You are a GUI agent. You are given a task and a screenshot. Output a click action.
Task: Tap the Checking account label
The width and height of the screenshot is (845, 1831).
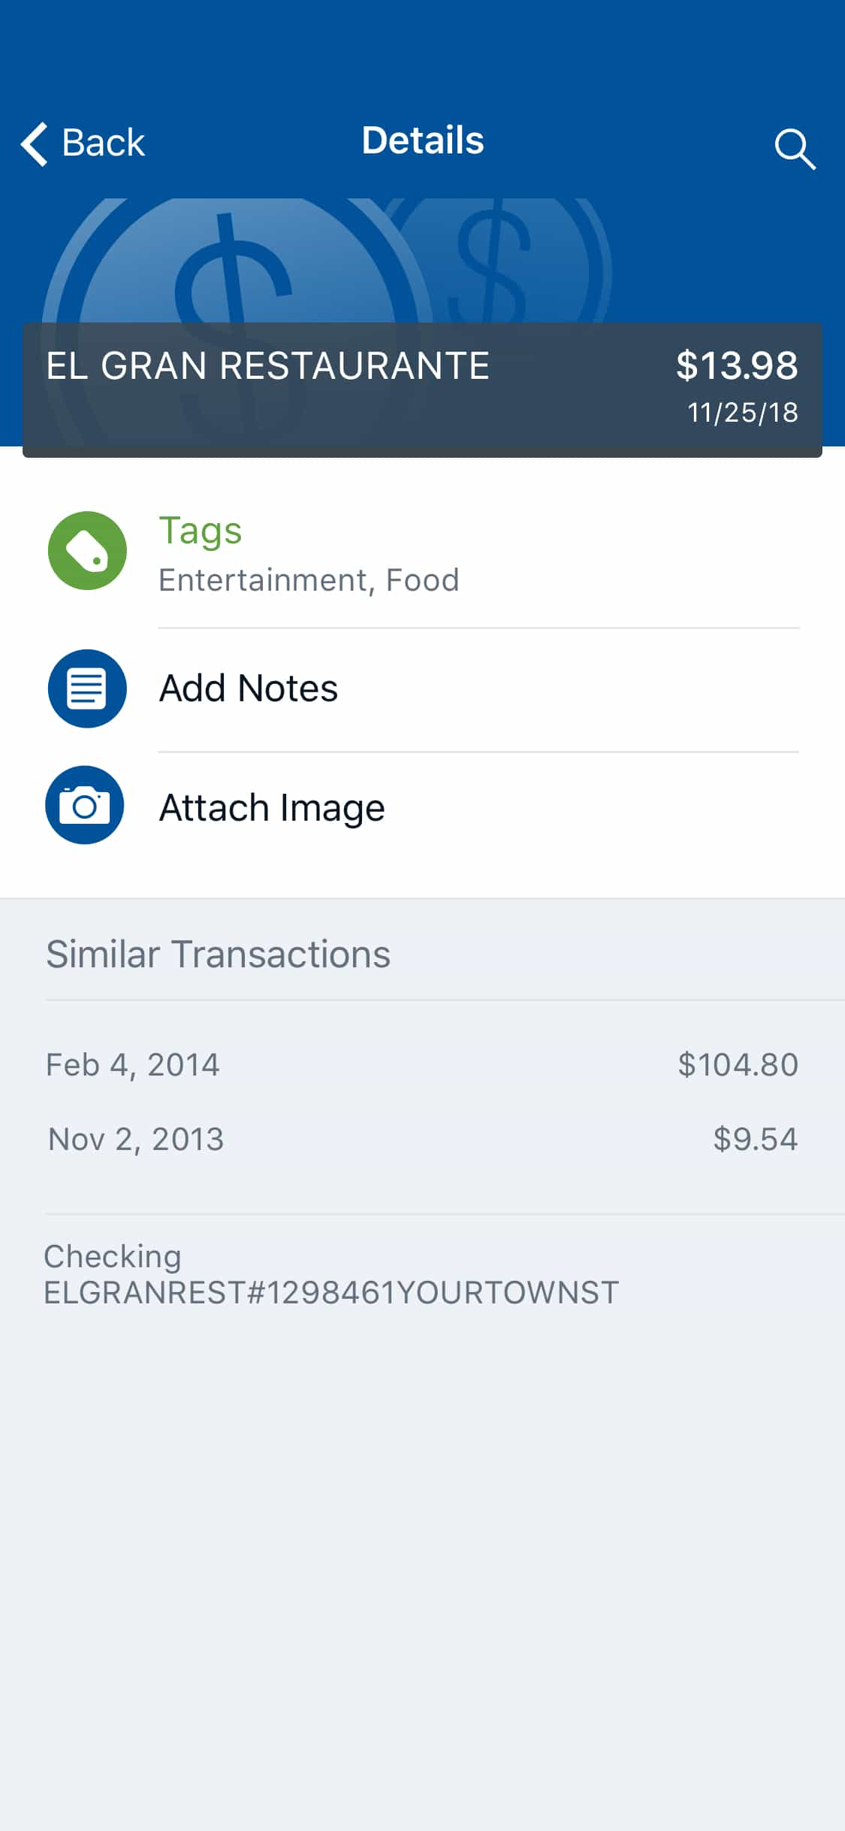(113, 1257)
